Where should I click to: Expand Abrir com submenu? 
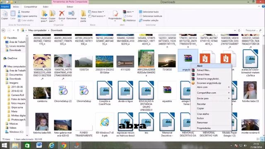tap(211, 87)
